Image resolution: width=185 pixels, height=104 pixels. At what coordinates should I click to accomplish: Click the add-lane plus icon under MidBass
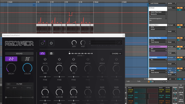(166, 77)
